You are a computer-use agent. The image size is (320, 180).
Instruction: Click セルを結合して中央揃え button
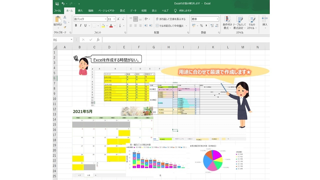(x=170, y=26)
